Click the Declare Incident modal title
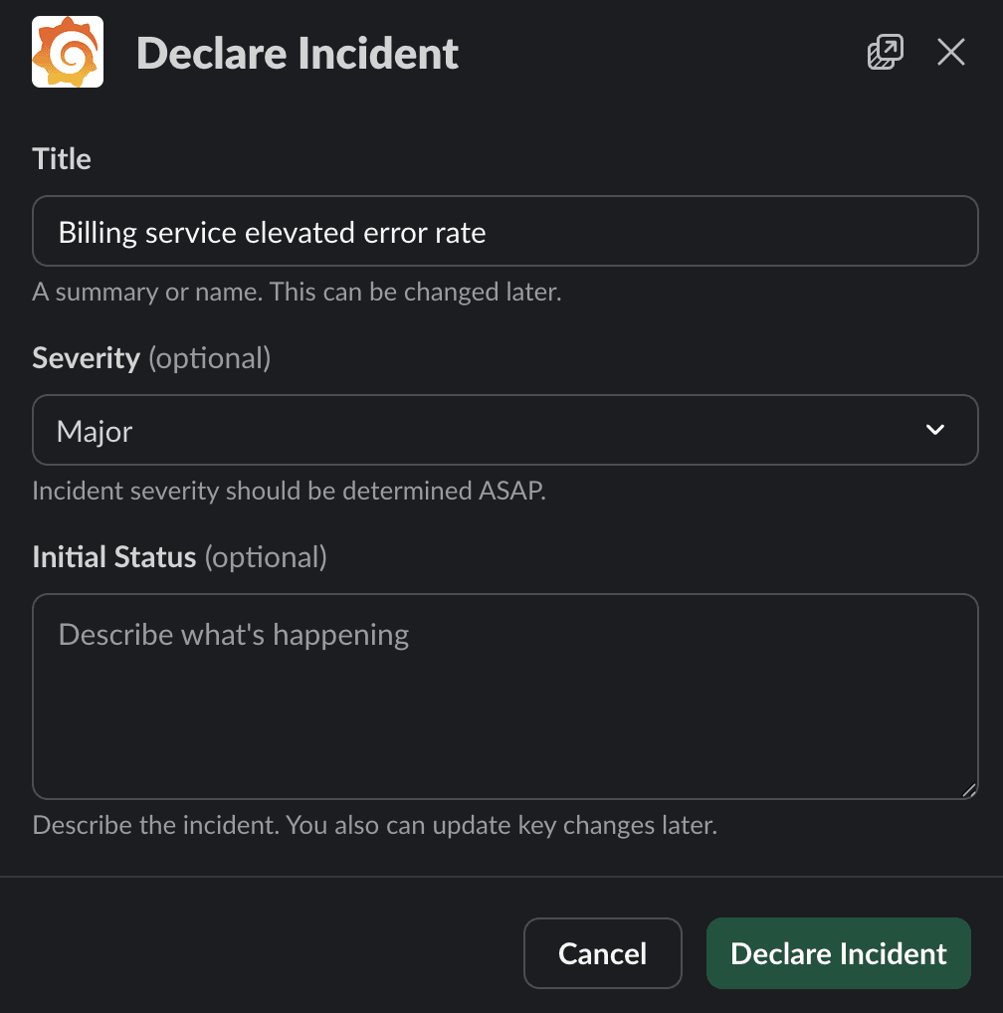This screenshot has width=1003, height=1013. (x=298, y=54)
